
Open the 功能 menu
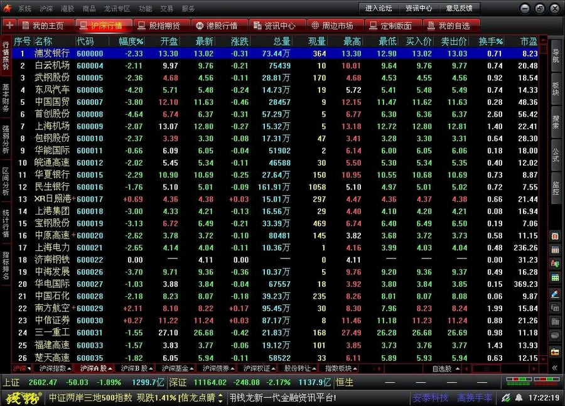tap(145, 9)
